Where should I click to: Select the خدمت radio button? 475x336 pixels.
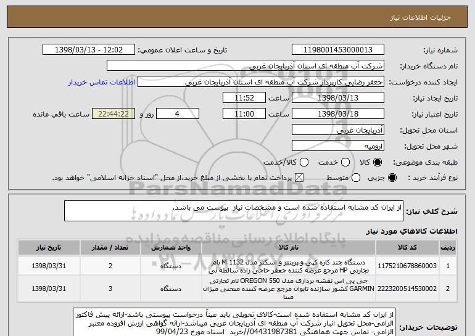(345, 162)
